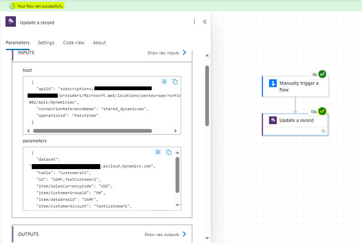Click the OUTPUTS section heading

point(28,234)
